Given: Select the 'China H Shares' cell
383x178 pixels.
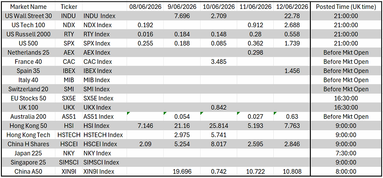Looking at the screenshot, I should click(x=28, y=144).
